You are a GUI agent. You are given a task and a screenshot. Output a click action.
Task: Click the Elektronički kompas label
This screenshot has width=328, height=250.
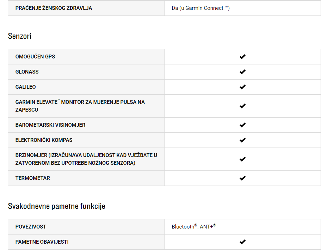(x=44, y=140)
